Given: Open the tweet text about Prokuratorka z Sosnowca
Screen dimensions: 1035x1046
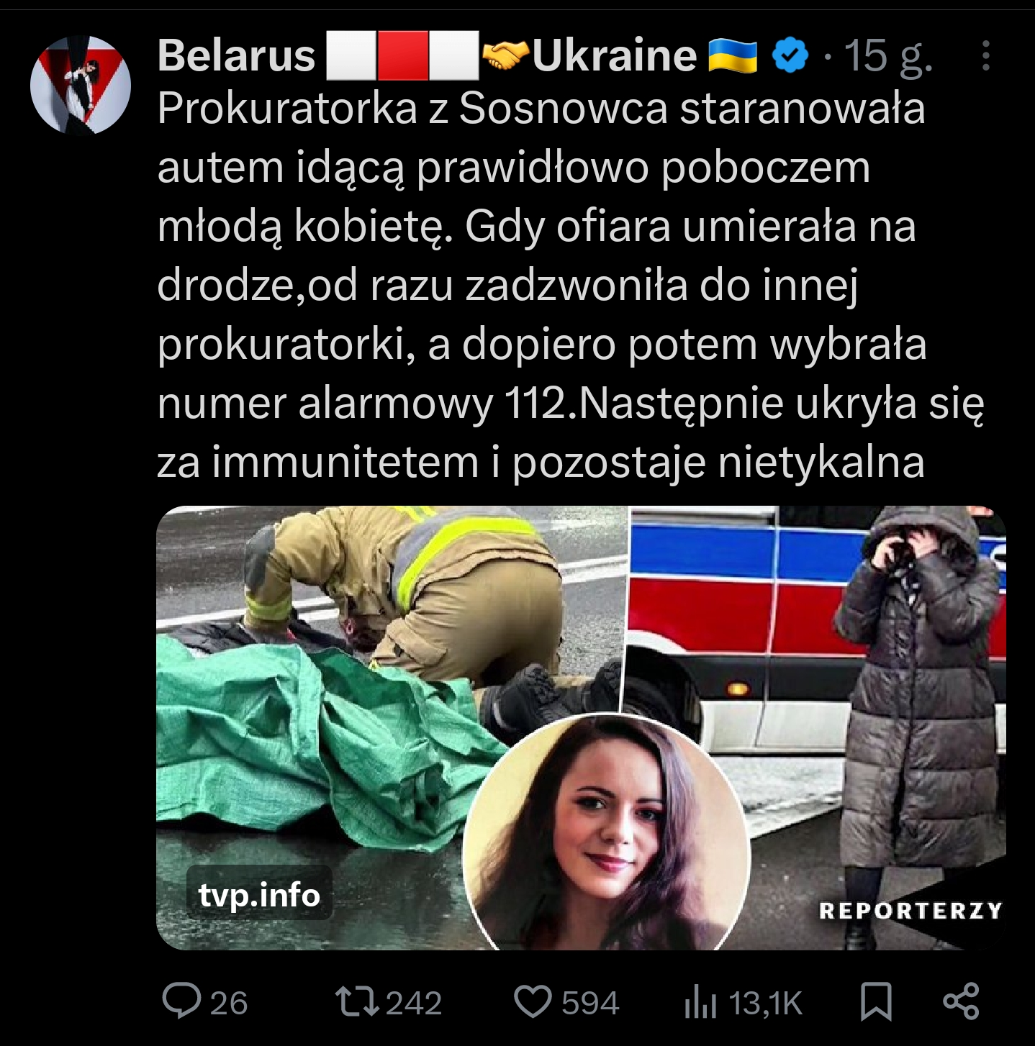Looking at the screenshot, I should pos(570,285).
